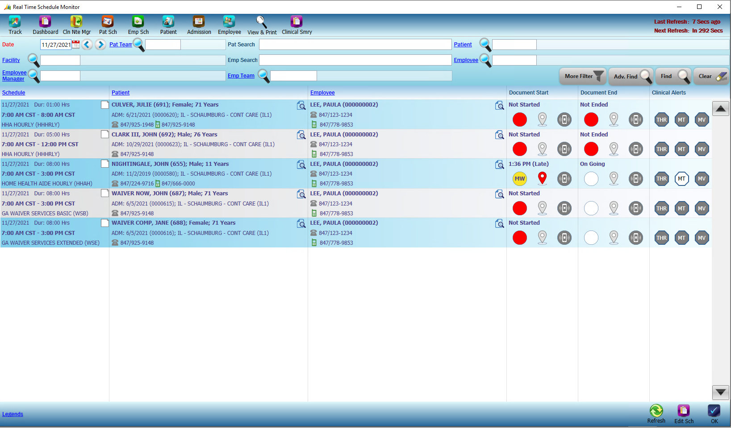Click the scrollbar down arrow
The height and width of the screenshot is (428, 731).
[720, 392]
